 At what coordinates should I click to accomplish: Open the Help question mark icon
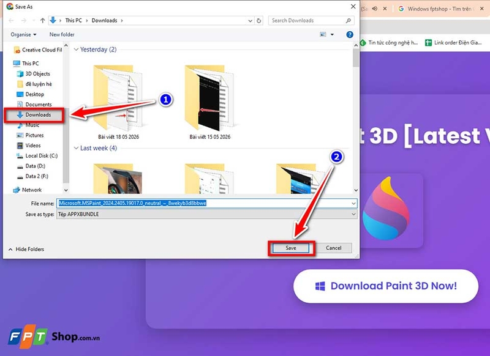tap(350, 35)
